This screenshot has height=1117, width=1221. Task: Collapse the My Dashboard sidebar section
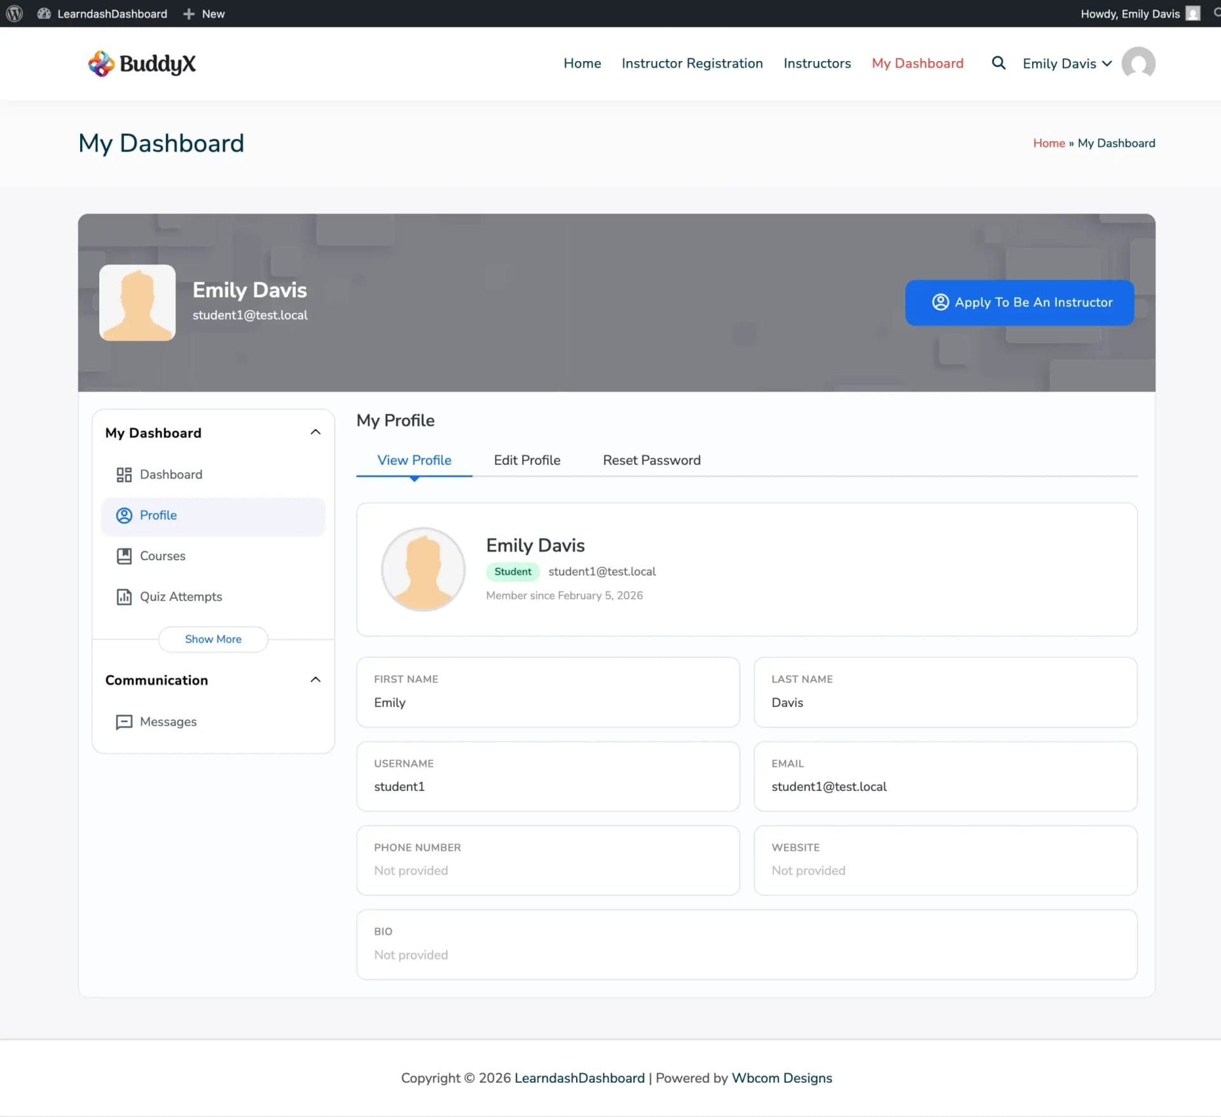point(315,432)
